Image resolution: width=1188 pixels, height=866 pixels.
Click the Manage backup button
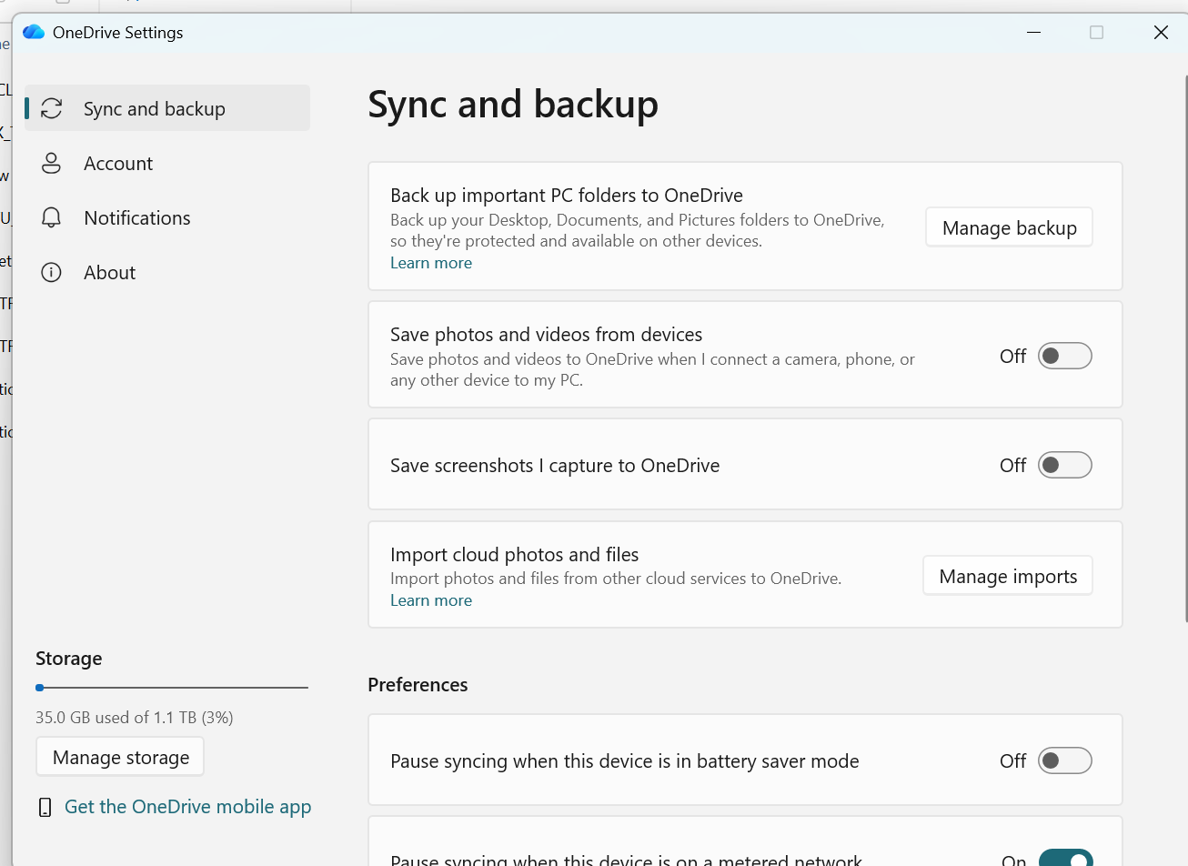[1009, 227]
